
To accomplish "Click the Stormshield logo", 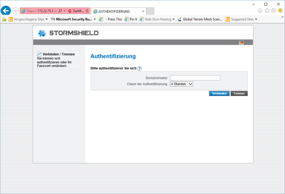I will (68, 33).
